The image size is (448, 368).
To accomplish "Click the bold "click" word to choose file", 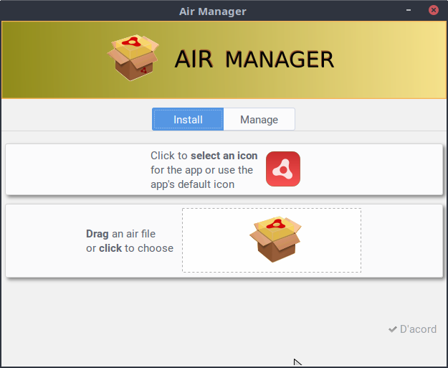I will click(110, 248).
